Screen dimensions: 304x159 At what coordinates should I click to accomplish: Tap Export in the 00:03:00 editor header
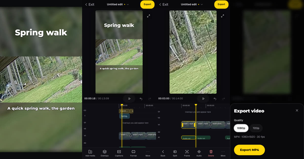pos(221,4)
